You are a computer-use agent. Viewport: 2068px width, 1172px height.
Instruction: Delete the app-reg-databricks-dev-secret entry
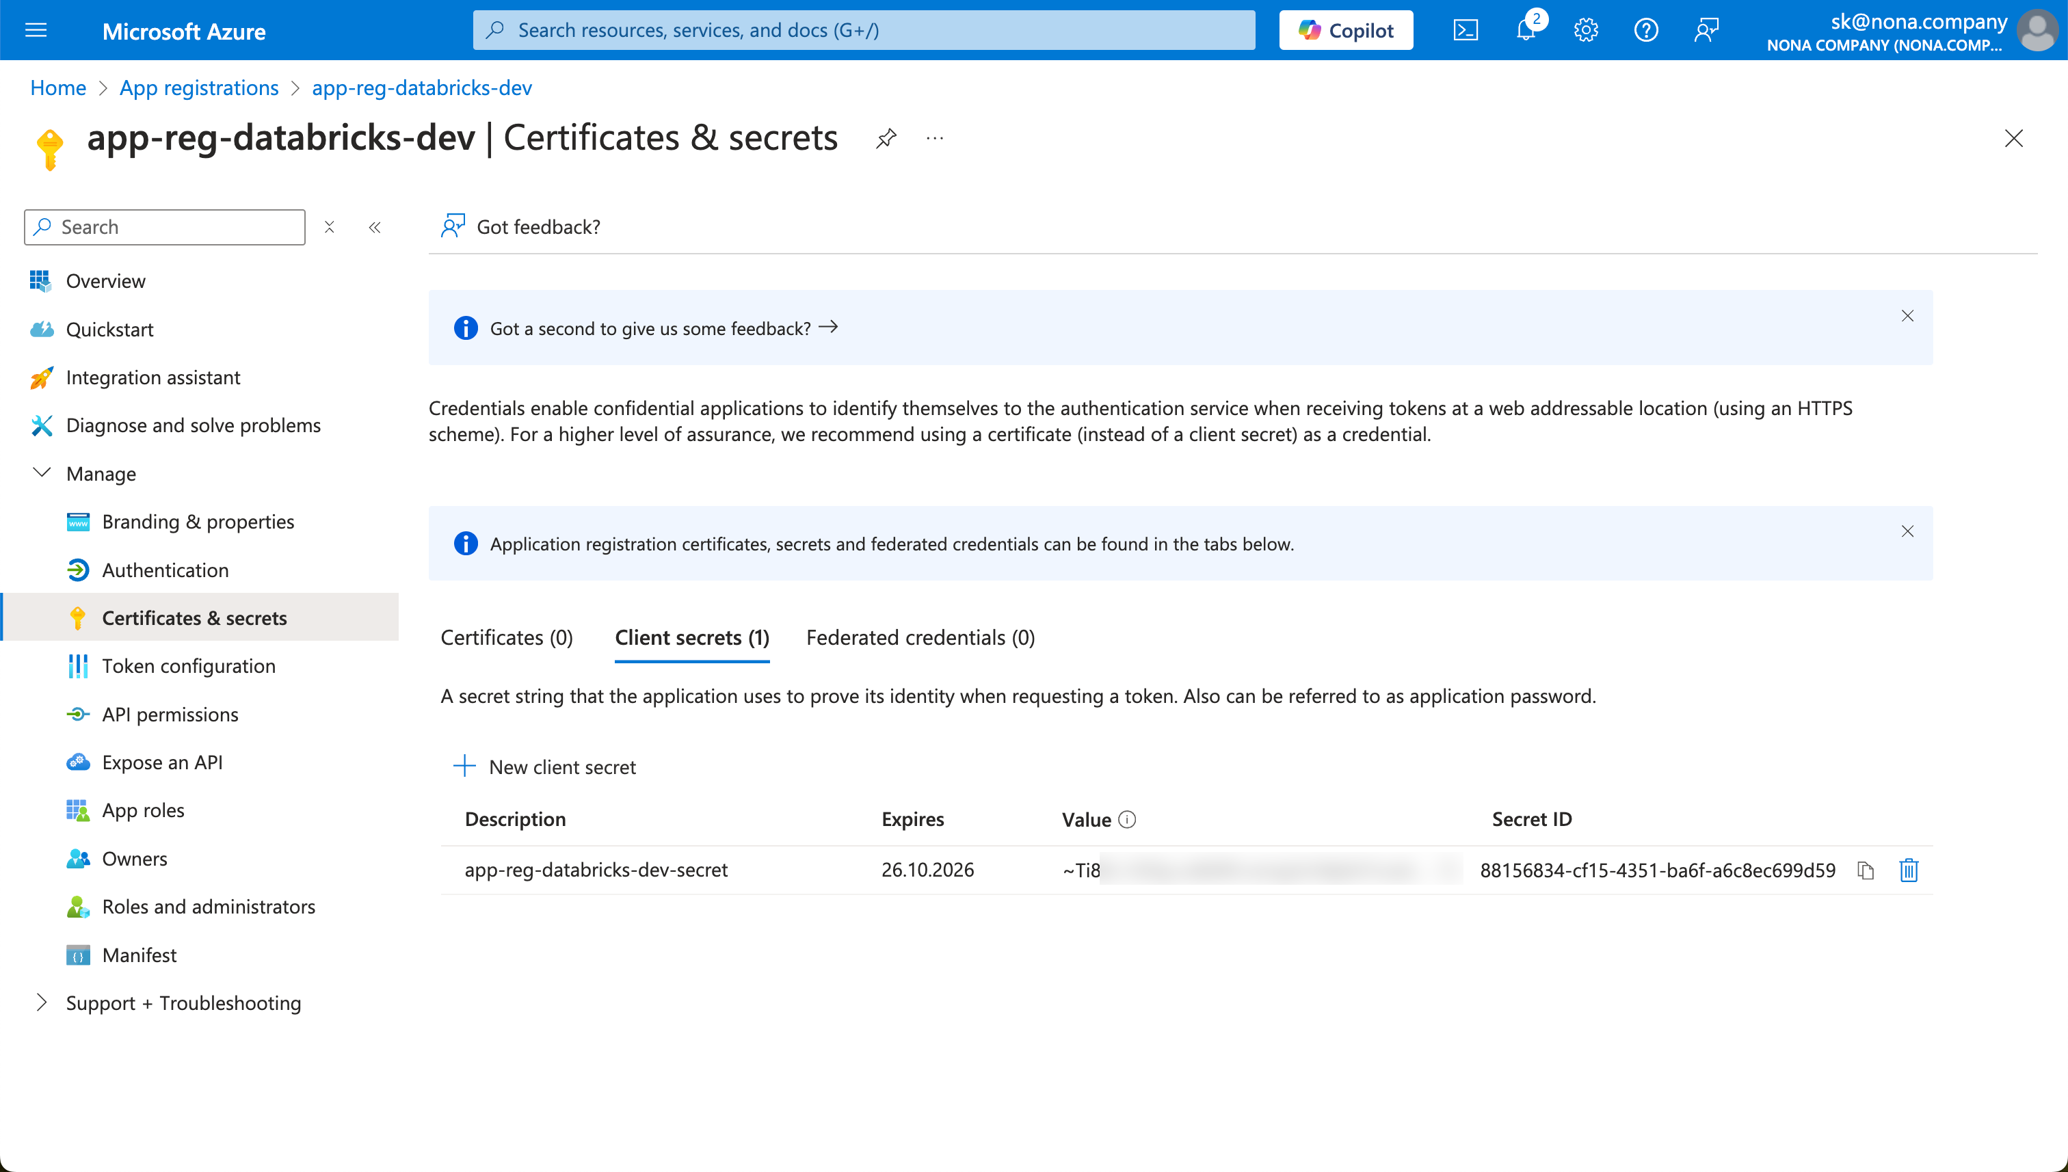[x=1909, y=870]
